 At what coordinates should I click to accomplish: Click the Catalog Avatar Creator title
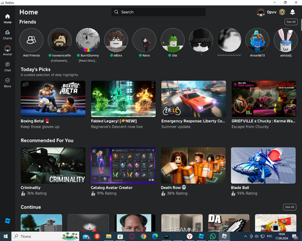(x=112, y=188)
